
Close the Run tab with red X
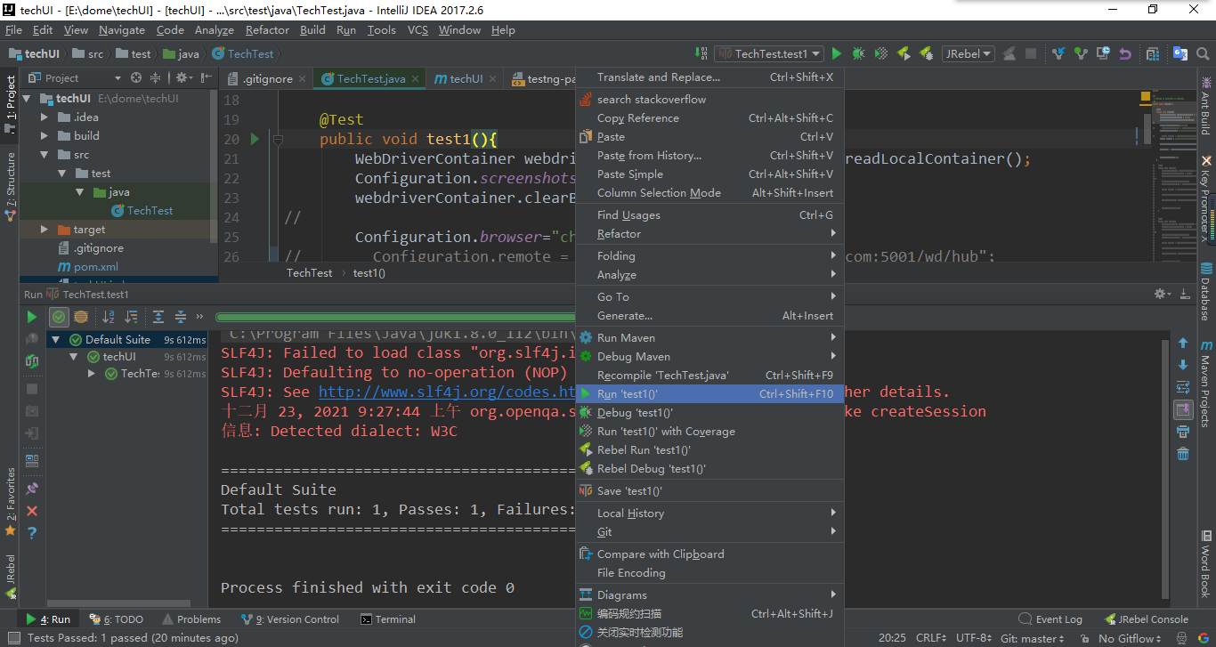(x=32, y=511)
